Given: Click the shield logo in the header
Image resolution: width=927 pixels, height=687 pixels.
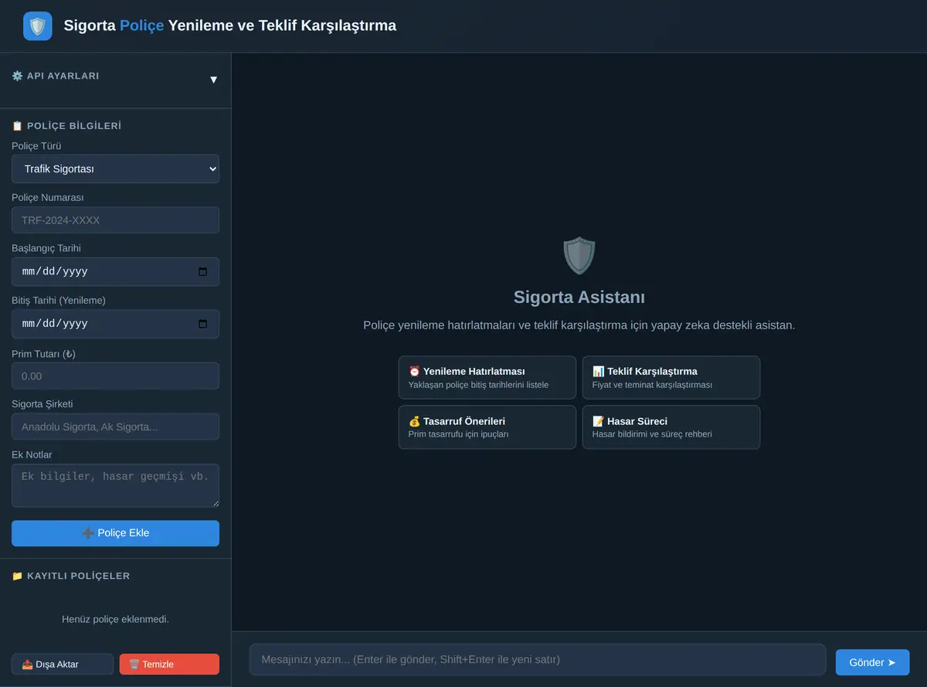Looking at the screenshot, I should coord(38,26).
